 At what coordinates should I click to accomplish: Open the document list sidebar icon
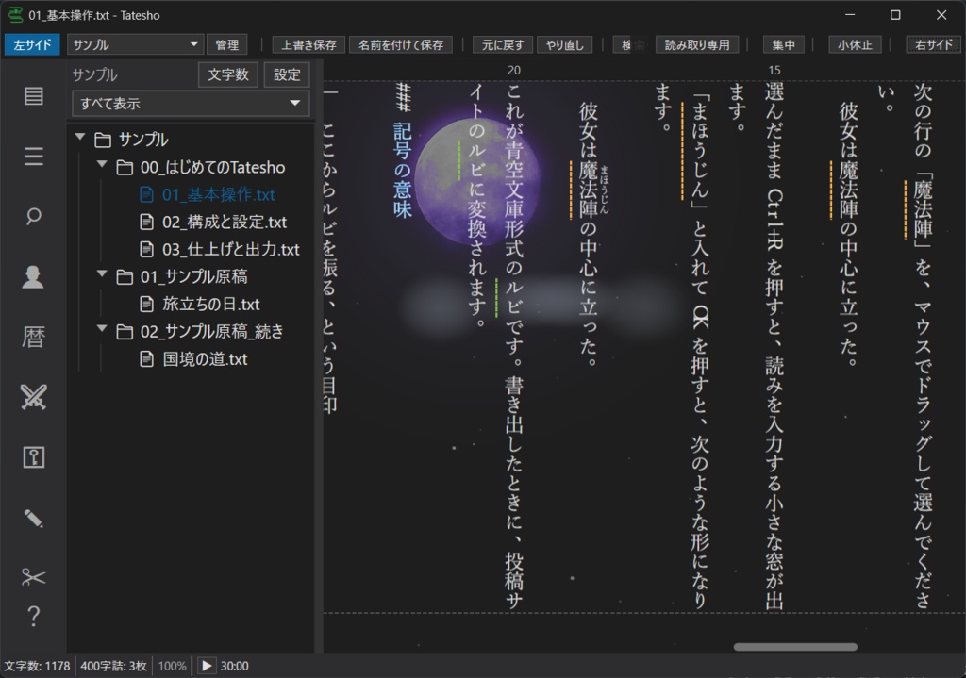point(33,96)
